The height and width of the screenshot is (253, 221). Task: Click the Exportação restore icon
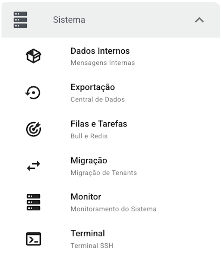tap(33, 93)
